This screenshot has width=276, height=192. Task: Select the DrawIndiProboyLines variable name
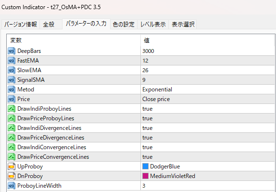point(44,109)
